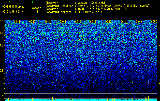Click the Receiving antenna label
The height and width of the screenshot is (101, 160).
[59, 12]
